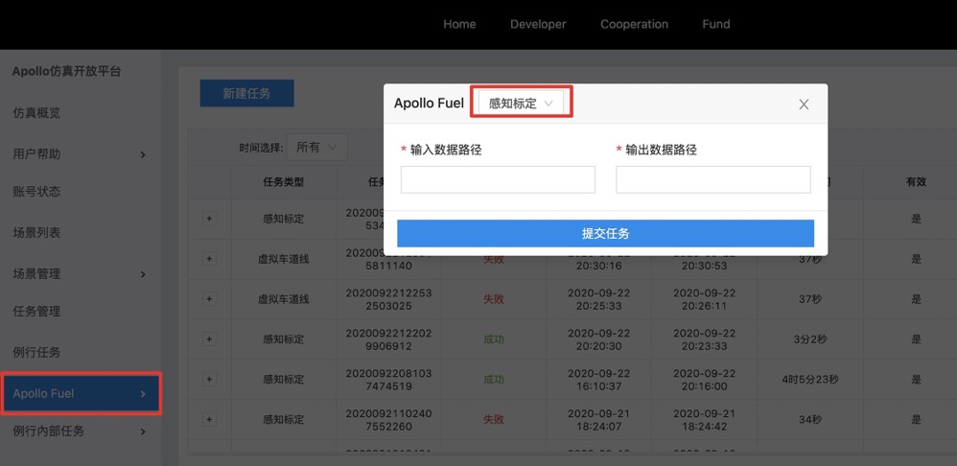Close the Apollo Fuel dialog

pyautogui.click(x=804, y=105)
